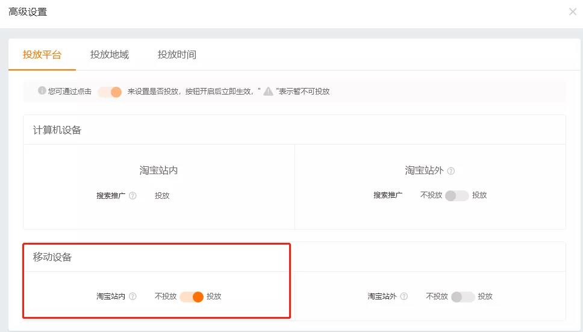583x332 pixels.
Task: Click the info icon before 您可通过点击
Action: coord(42,90)
